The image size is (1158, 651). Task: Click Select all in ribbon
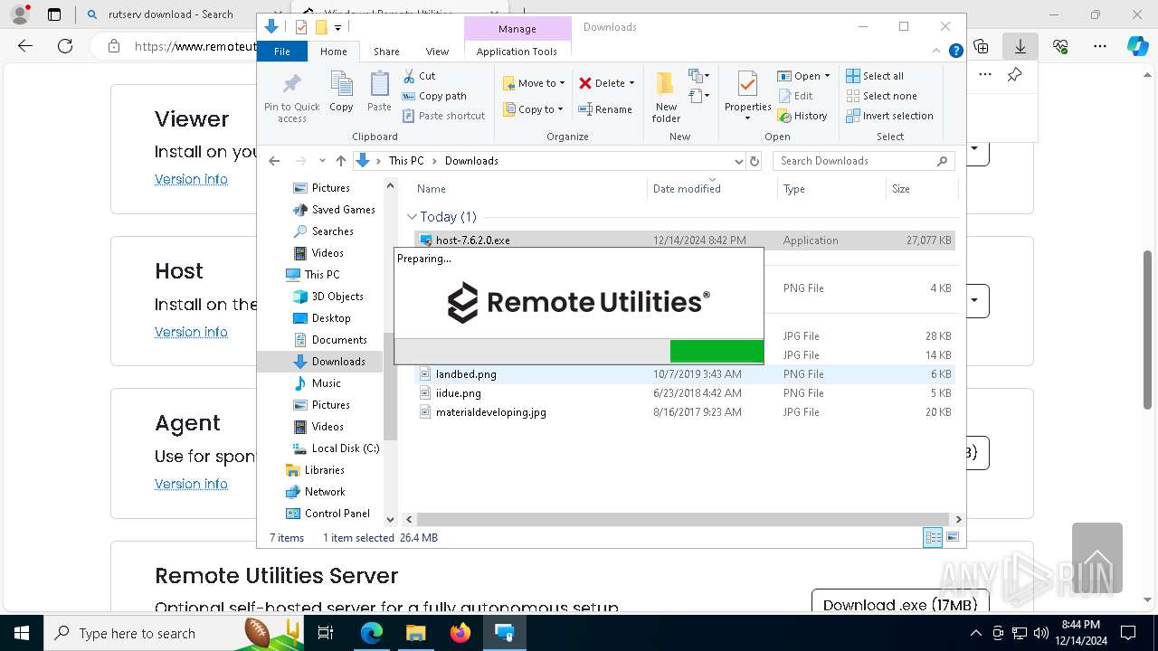pyautogui.click(x=875, y=76)
